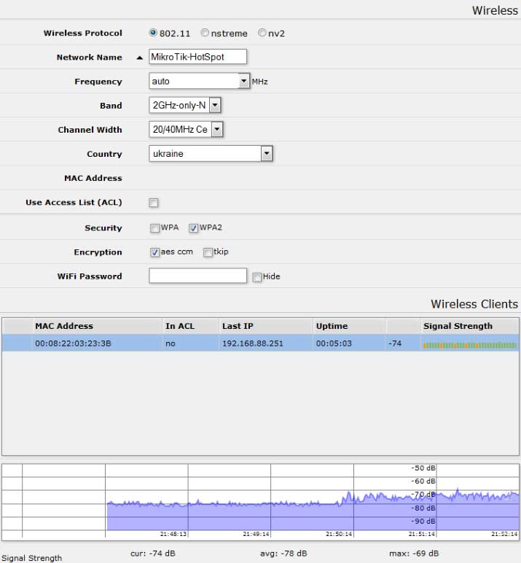This screenshot has width=521, height=563.
Task: Click the signal strength bar indicator
Action: [x=469, y=344]
